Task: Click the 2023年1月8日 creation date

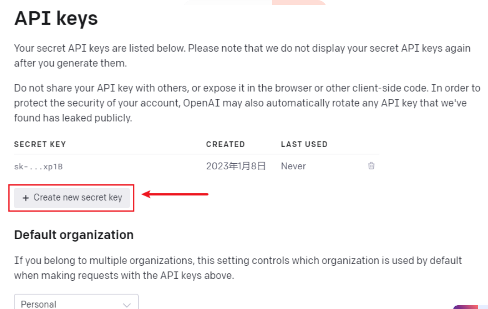Action: pyautogui.click(x=236, y=166)
